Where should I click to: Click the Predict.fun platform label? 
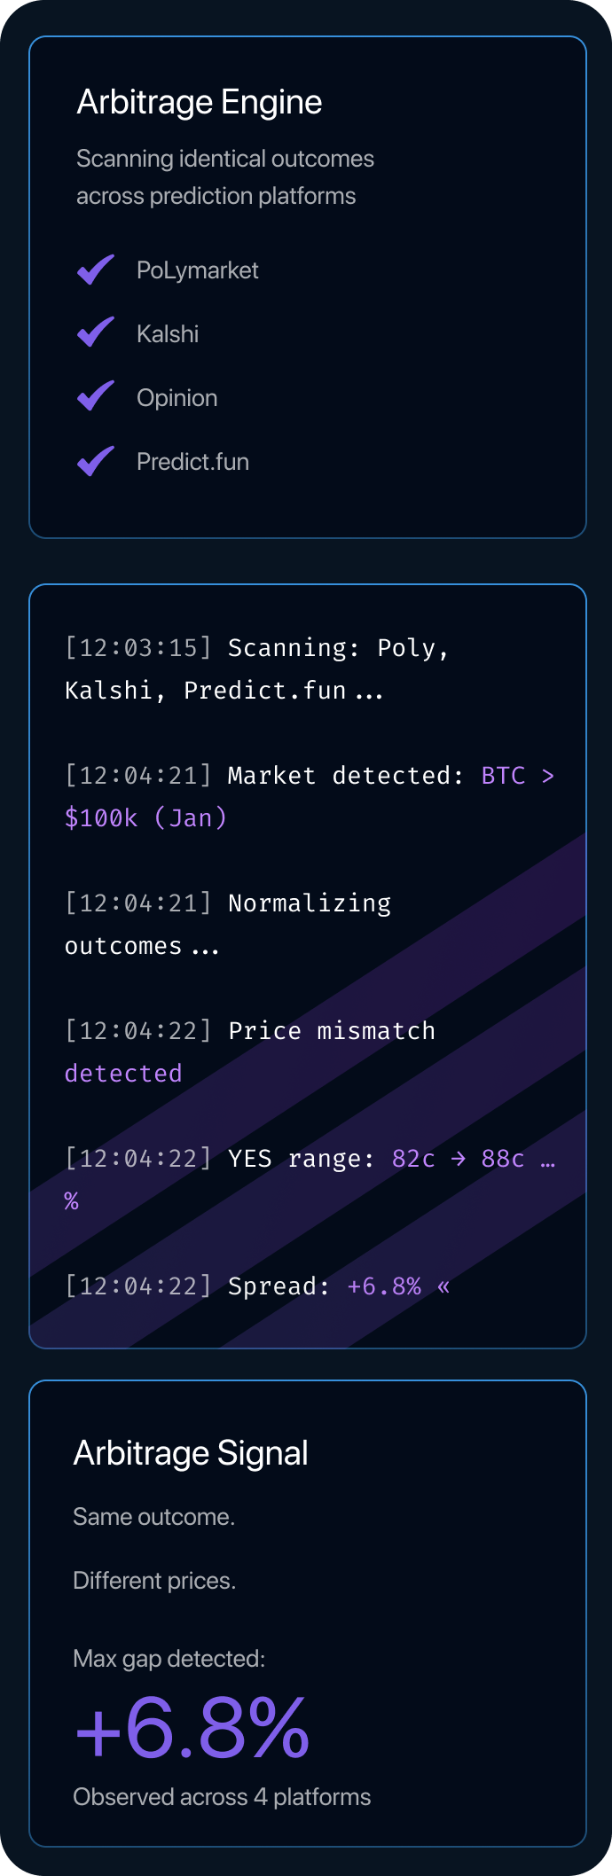pos(192,462)
